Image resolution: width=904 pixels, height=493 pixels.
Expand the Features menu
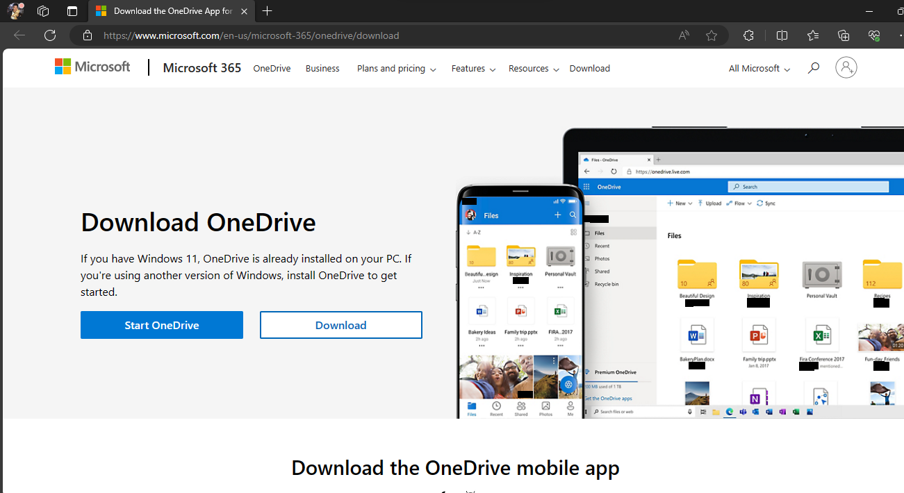coord(473,68)
